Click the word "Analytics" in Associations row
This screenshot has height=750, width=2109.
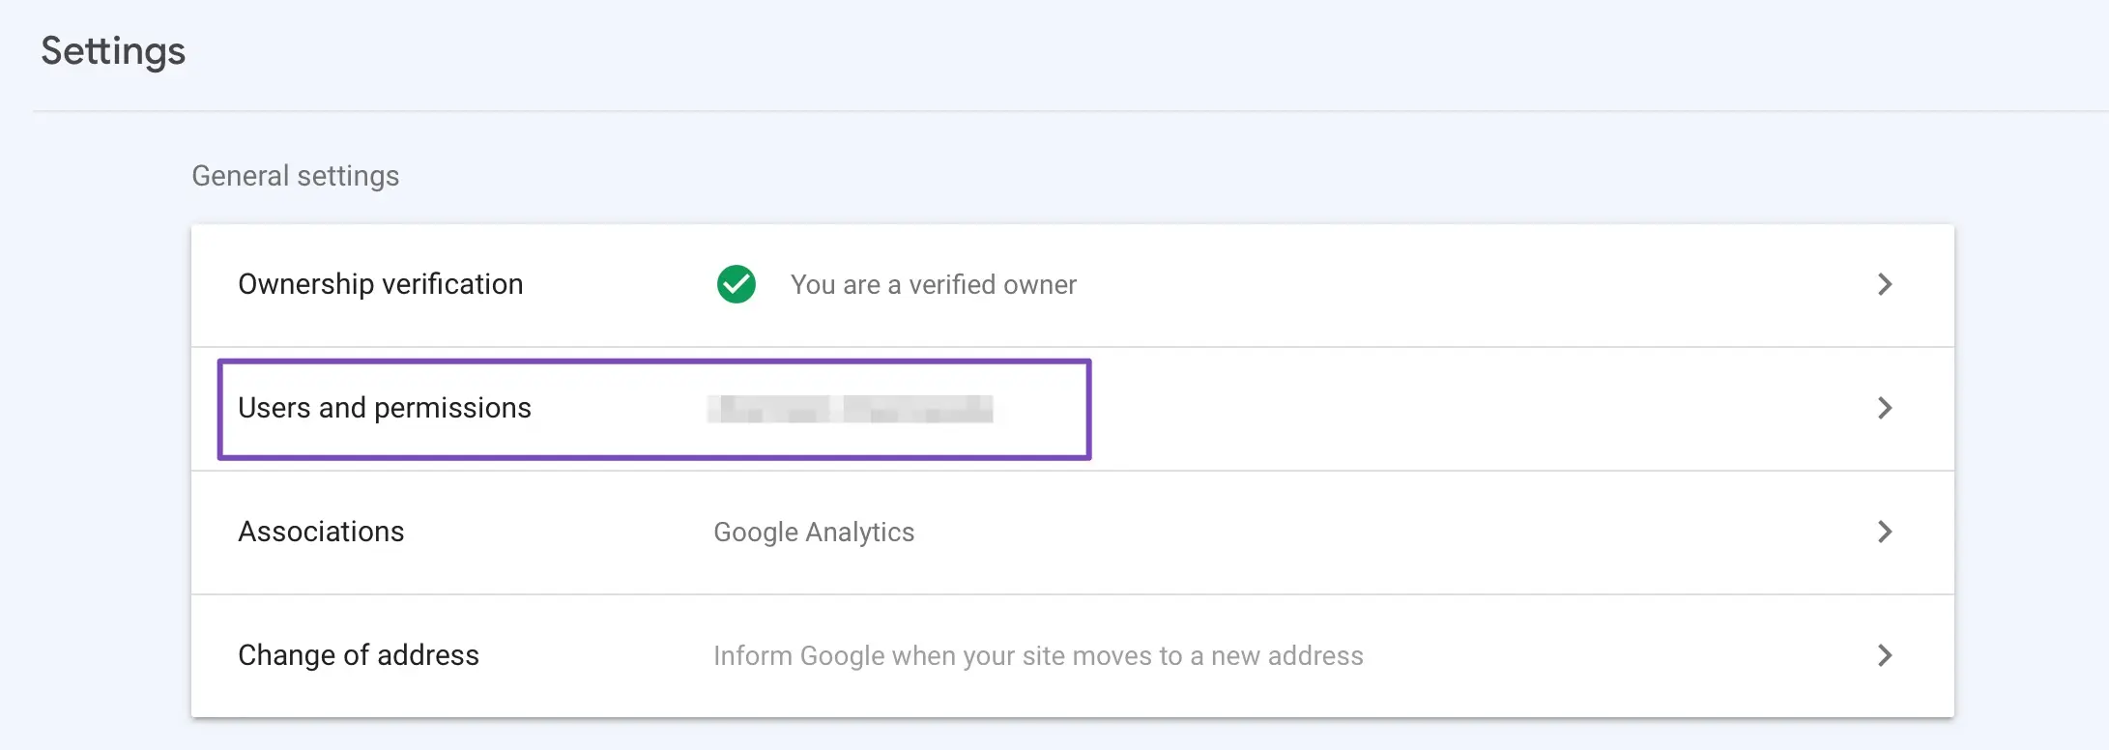click(x=860, y=533)
